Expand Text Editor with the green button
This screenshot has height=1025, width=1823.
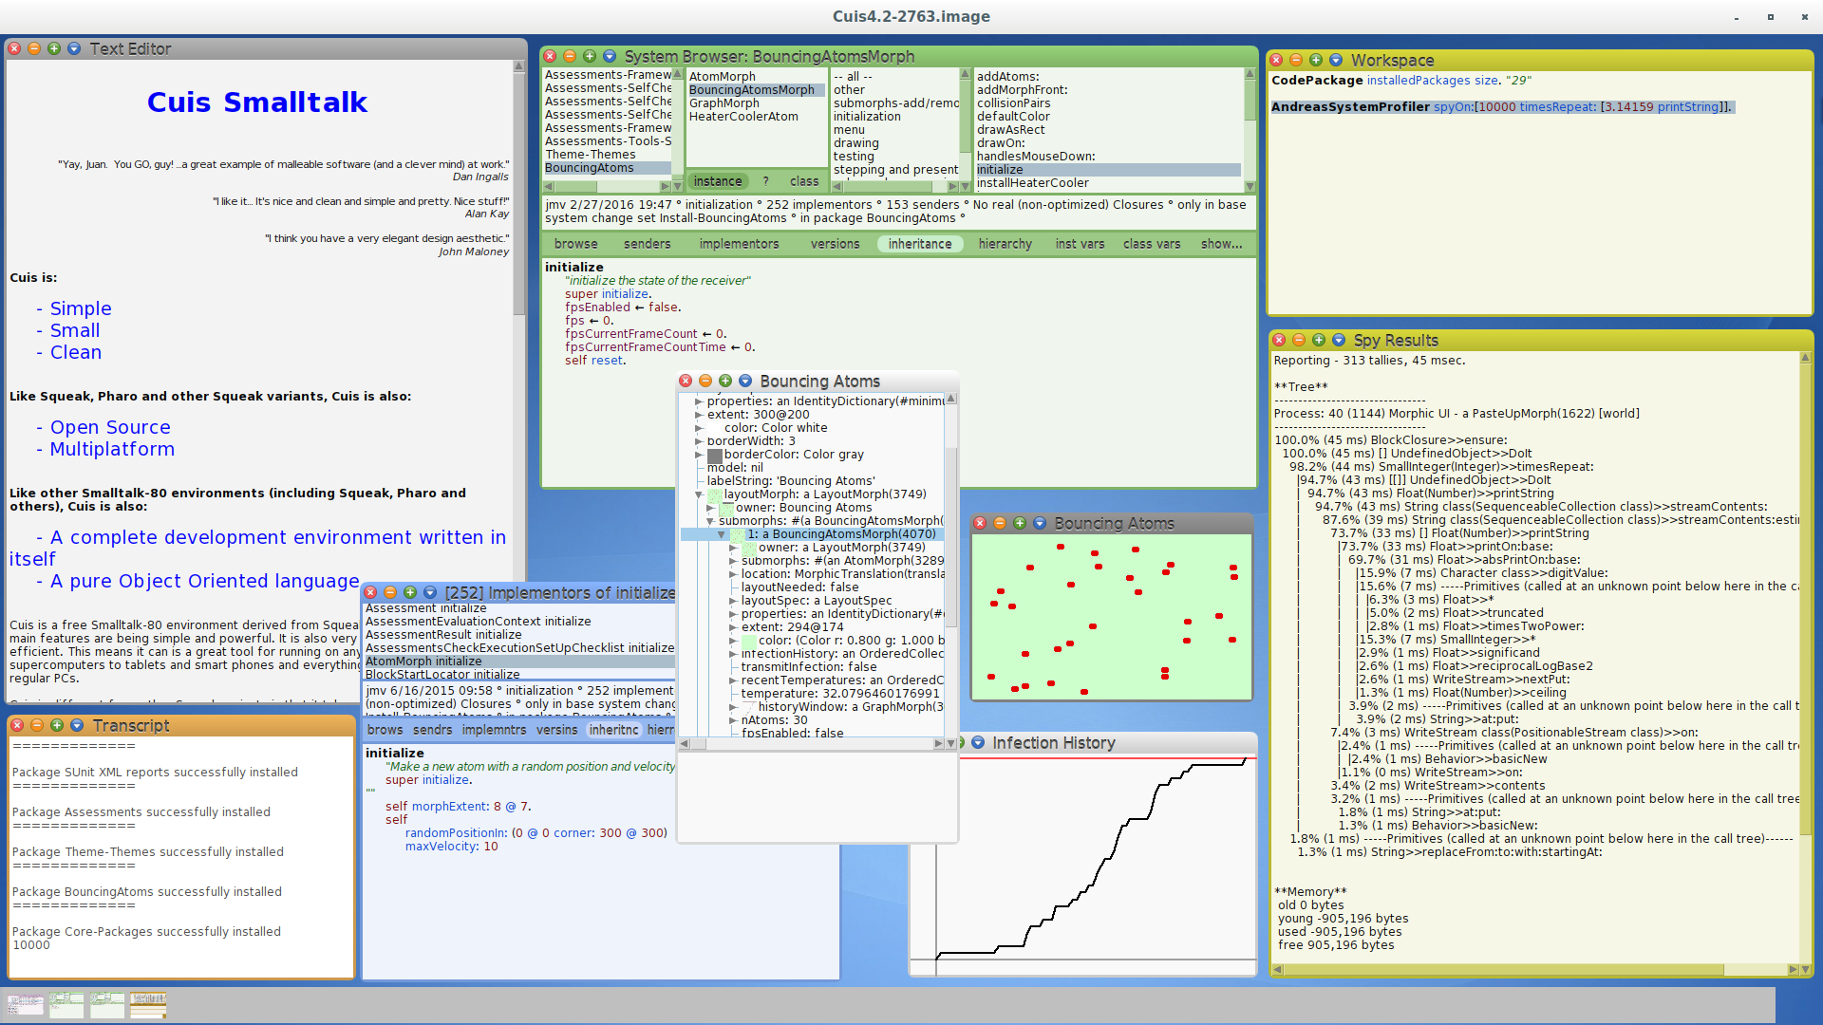pos(54,48)
